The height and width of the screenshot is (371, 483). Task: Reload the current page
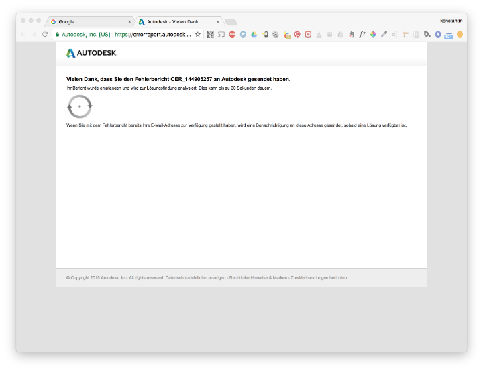45,34
